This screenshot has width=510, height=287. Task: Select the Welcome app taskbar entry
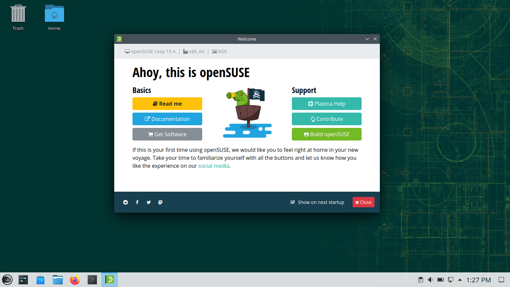coord(110,280)
